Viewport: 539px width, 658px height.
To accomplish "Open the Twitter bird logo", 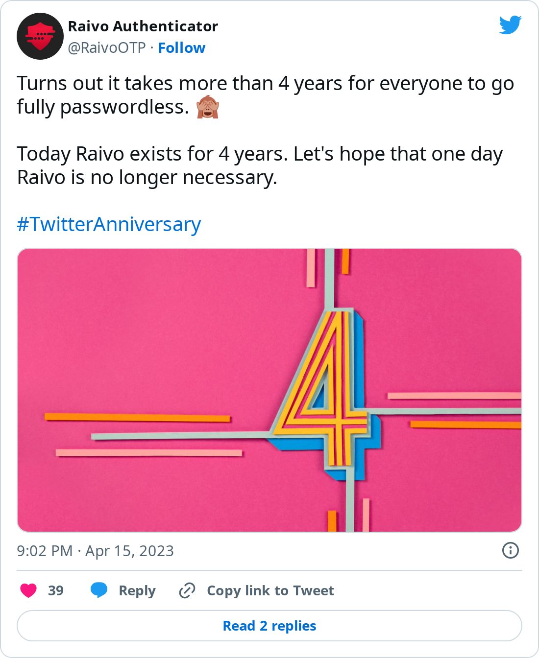I will click(x=510, y=25).
